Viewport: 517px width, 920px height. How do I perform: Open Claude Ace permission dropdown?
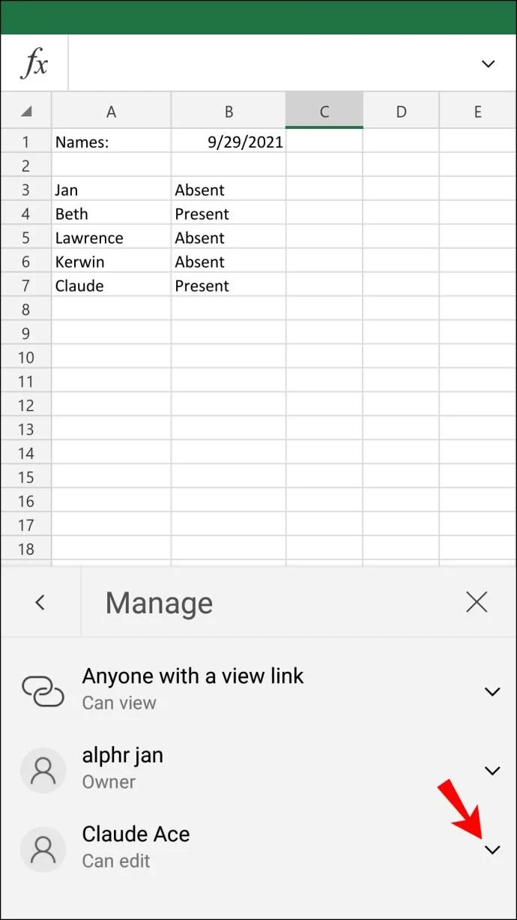(492, 850)
